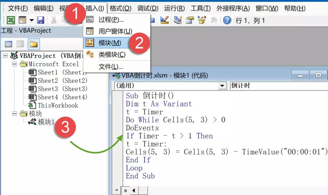Click the View Microsoft Excel icon
Image resolution: width=328 pixels, height=195 pixels.
pyautogui.click(x=11, y=20)
